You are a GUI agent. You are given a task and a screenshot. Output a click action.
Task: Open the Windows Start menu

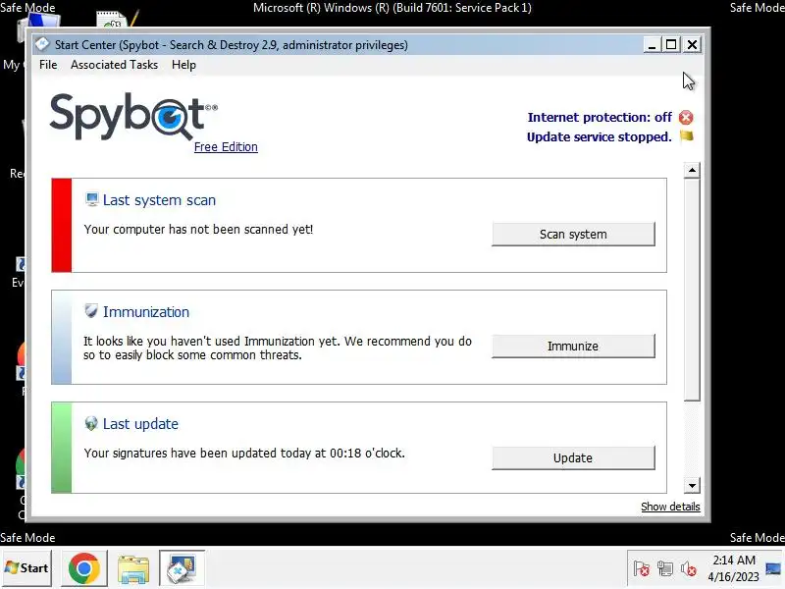click(27, 568)
